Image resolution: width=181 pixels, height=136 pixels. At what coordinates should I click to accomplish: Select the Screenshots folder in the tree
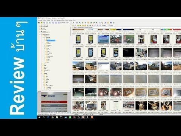tap(50, 56)
